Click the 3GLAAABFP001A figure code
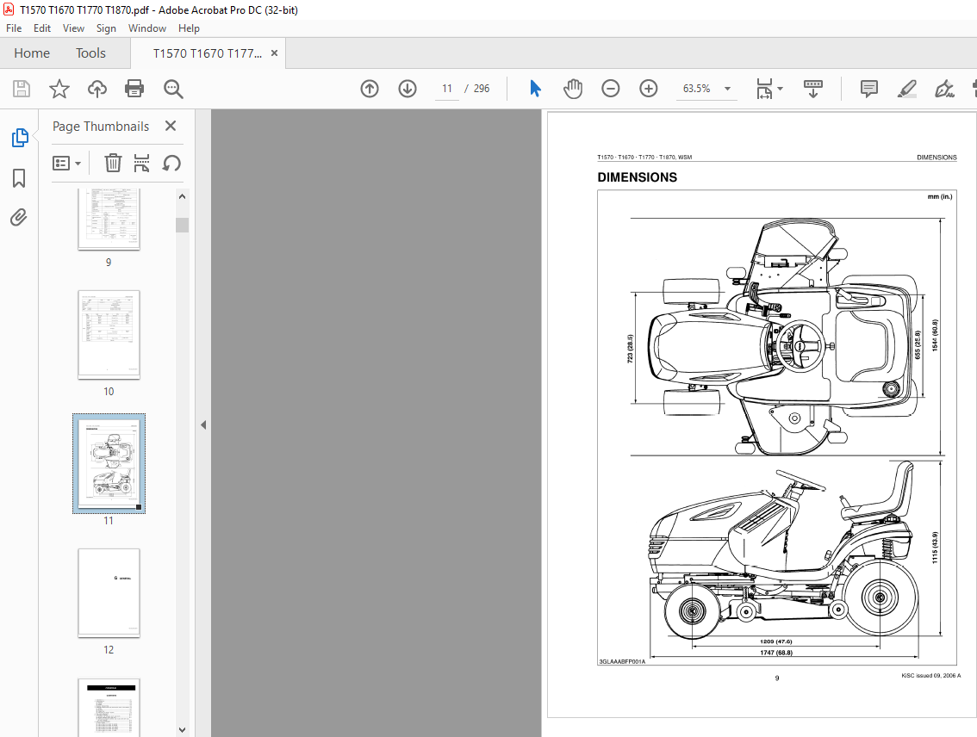Viewport: 977px width, 737px height. (x=622, y=662)
